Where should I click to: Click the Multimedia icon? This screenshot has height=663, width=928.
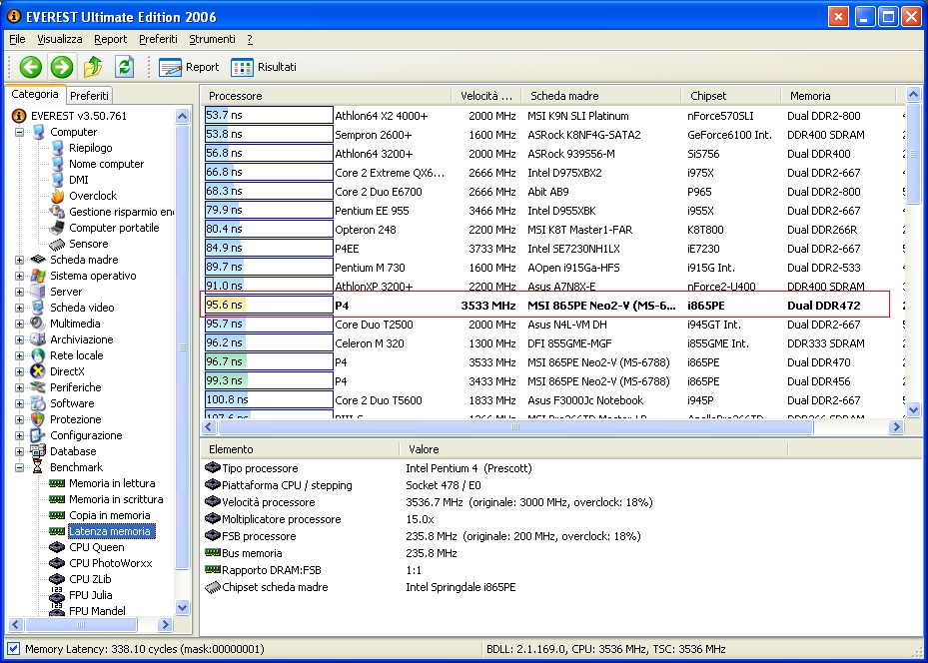(38, 324)
